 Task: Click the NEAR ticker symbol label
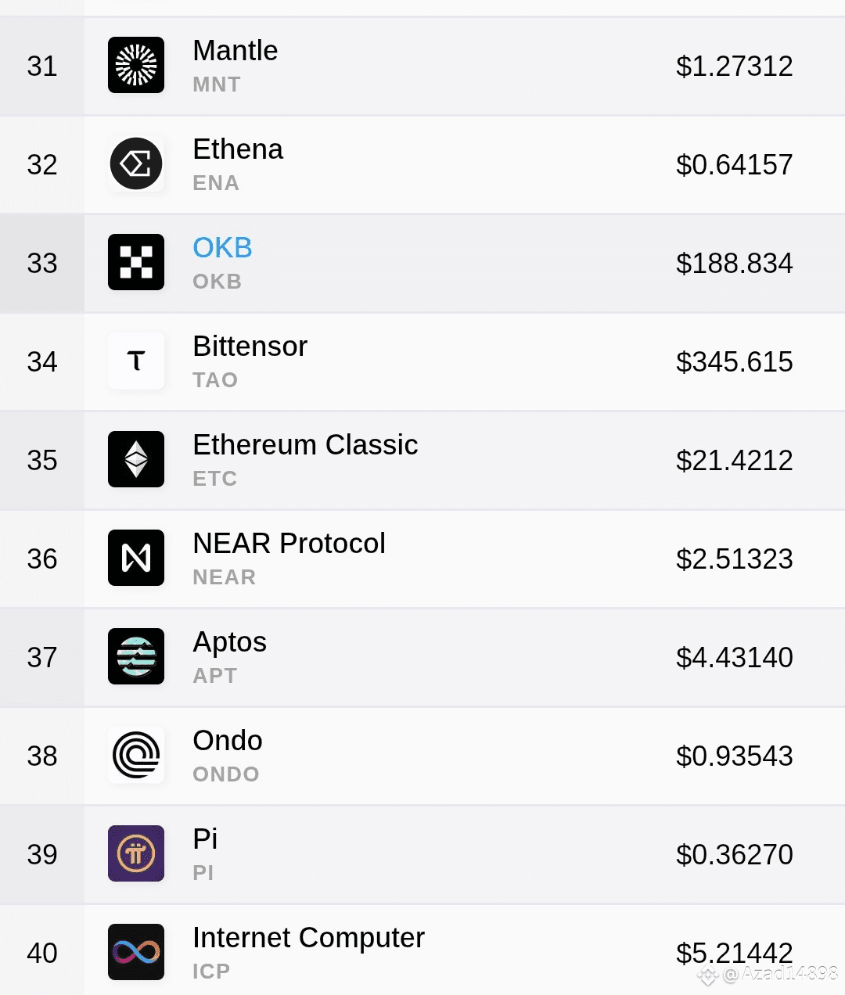tap(225, 577)
